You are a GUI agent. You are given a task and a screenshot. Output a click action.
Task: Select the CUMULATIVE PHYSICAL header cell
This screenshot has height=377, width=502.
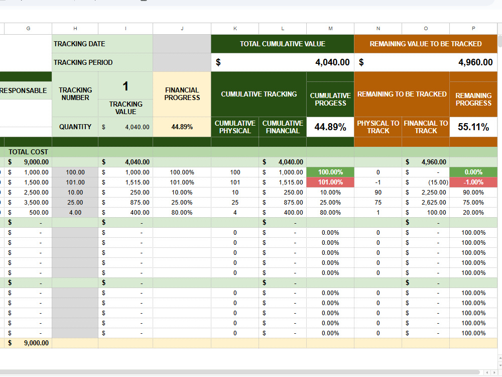point(235,127)
